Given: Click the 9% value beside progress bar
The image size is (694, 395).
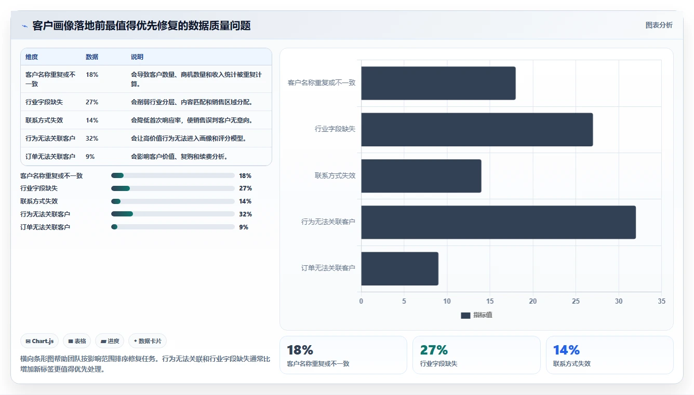Looking at the screenshot, I should (x=244, y=227).
